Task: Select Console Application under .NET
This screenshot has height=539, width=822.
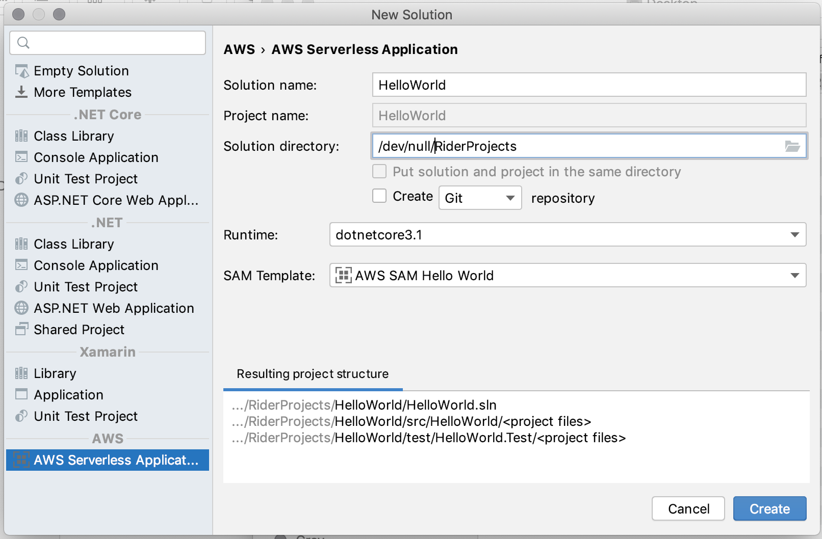Action: [108, 265]
